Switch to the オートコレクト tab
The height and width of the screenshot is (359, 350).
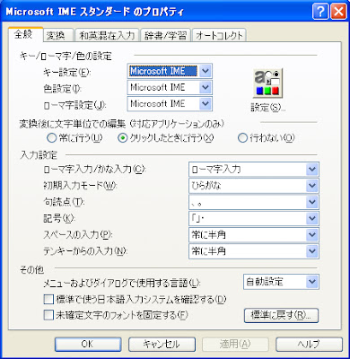(219, 35)
